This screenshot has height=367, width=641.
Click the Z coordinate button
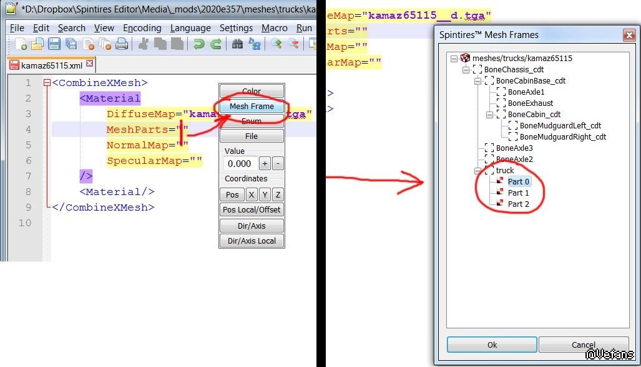pos(278,195)
